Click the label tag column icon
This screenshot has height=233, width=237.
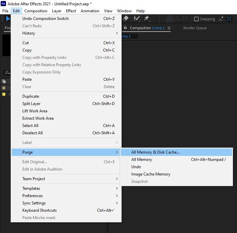click(4, 81)
